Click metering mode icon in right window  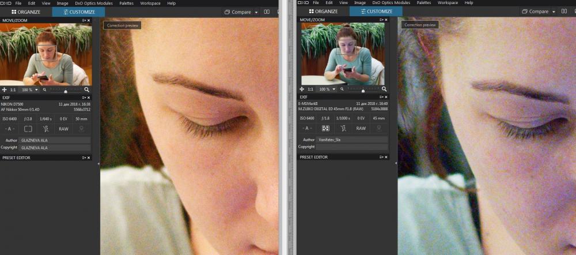(x=325, y=129)
